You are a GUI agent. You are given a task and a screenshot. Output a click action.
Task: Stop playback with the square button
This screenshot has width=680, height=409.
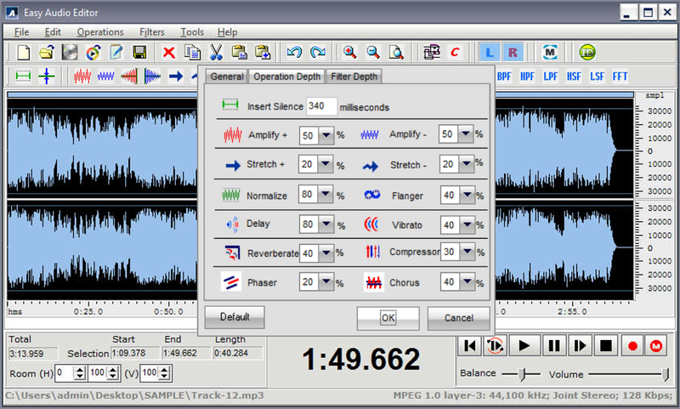coord(606,346)
